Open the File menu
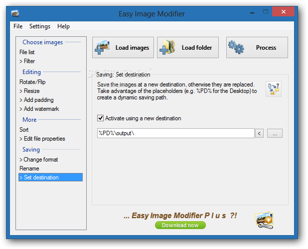Viewport: 308px width, 249px height. click(x=18, y=26)
